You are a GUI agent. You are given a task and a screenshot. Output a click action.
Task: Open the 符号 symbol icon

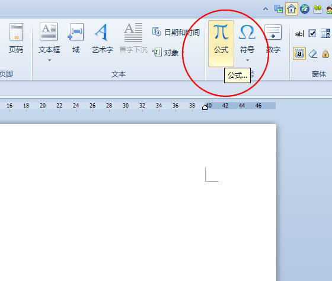click(247, 32)
